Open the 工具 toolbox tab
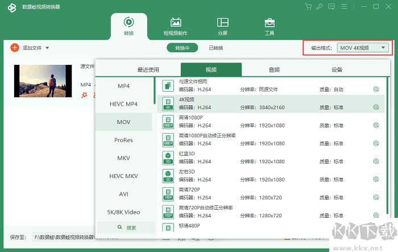The image size is (398, 252). pyautogui.click(x=270, y=26)
